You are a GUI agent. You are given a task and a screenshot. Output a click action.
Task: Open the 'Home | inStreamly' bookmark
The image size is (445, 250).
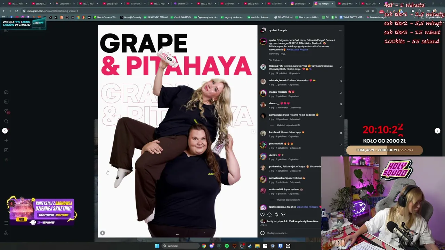pos(131,17)
